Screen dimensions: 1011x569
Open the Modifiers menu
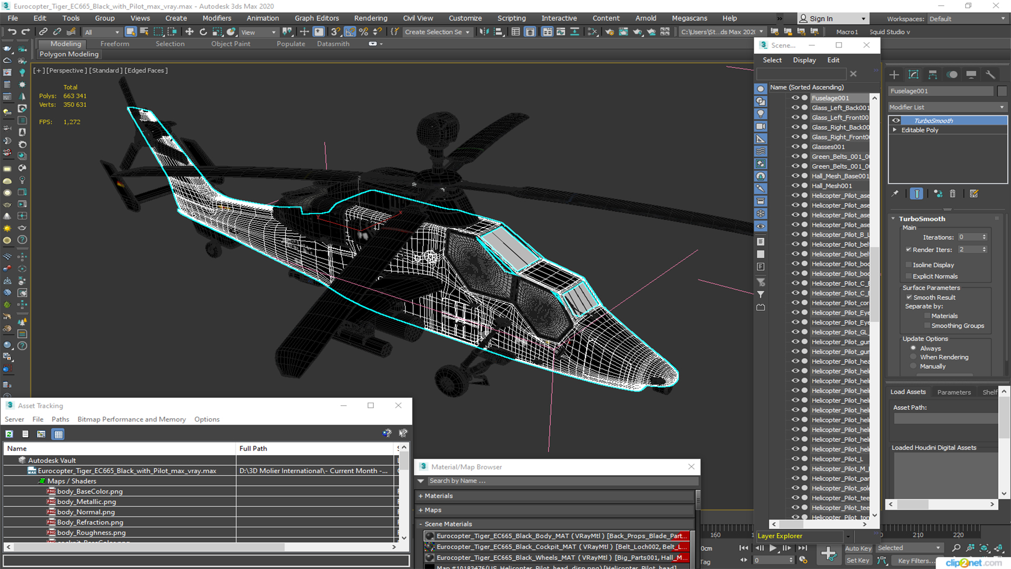tap(216, 18)
